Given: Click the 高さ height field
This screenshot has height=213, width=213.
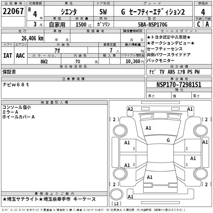Looking at the screenshot, I should pos(202,96).
